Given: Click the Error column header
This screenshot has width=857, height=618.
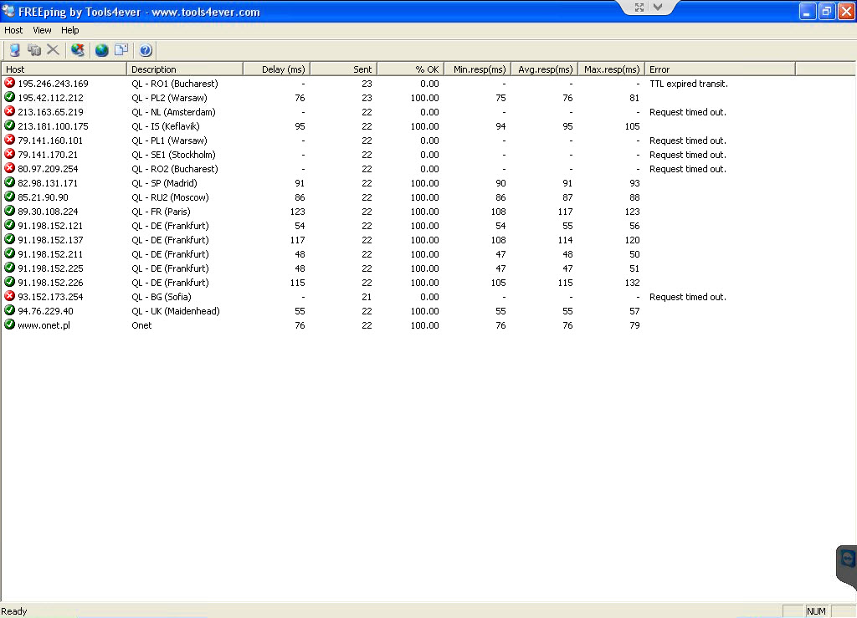Looking at the screenshot, I should [720, 69].
